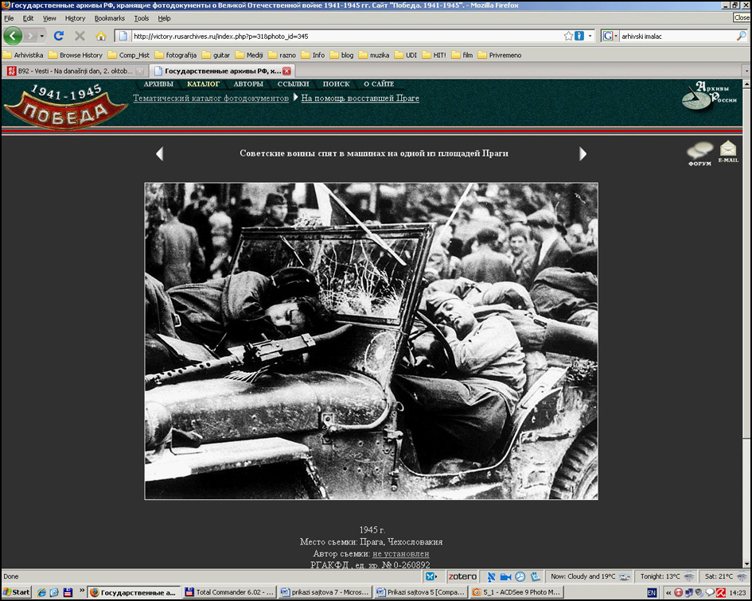
Task: Go to the Firefox Home page icon
Action: (x=101, y=36)
